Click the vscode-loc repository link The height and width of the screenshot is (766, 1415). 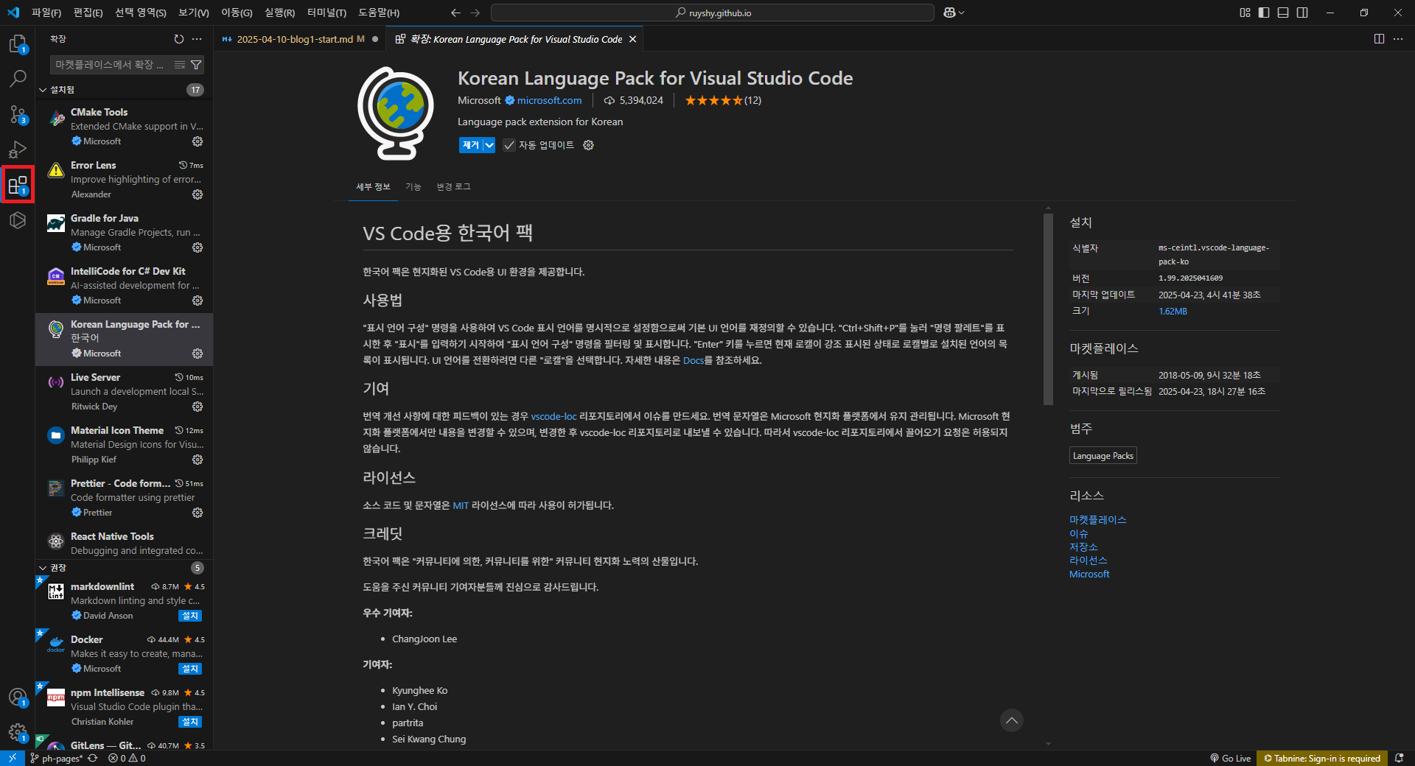pos(553,416)
